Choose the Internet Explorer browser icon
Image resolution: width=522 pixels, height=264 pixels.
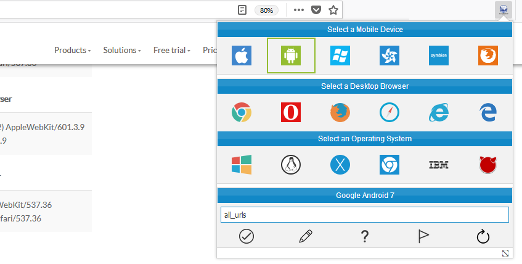(438, 112)
